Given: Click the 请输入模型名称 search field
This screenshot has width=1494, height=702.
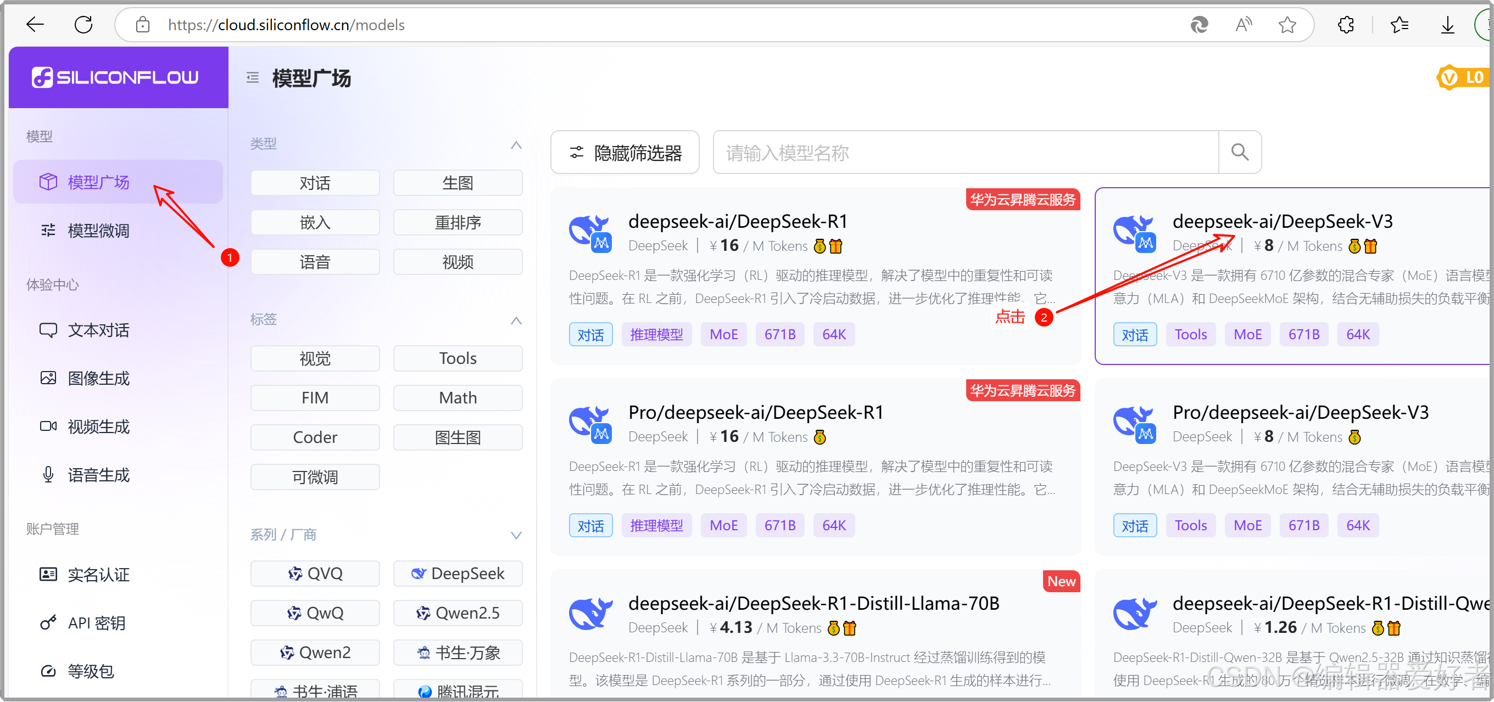Looking at the screenshot, I should pyautogui.click(x=965, y=153).
